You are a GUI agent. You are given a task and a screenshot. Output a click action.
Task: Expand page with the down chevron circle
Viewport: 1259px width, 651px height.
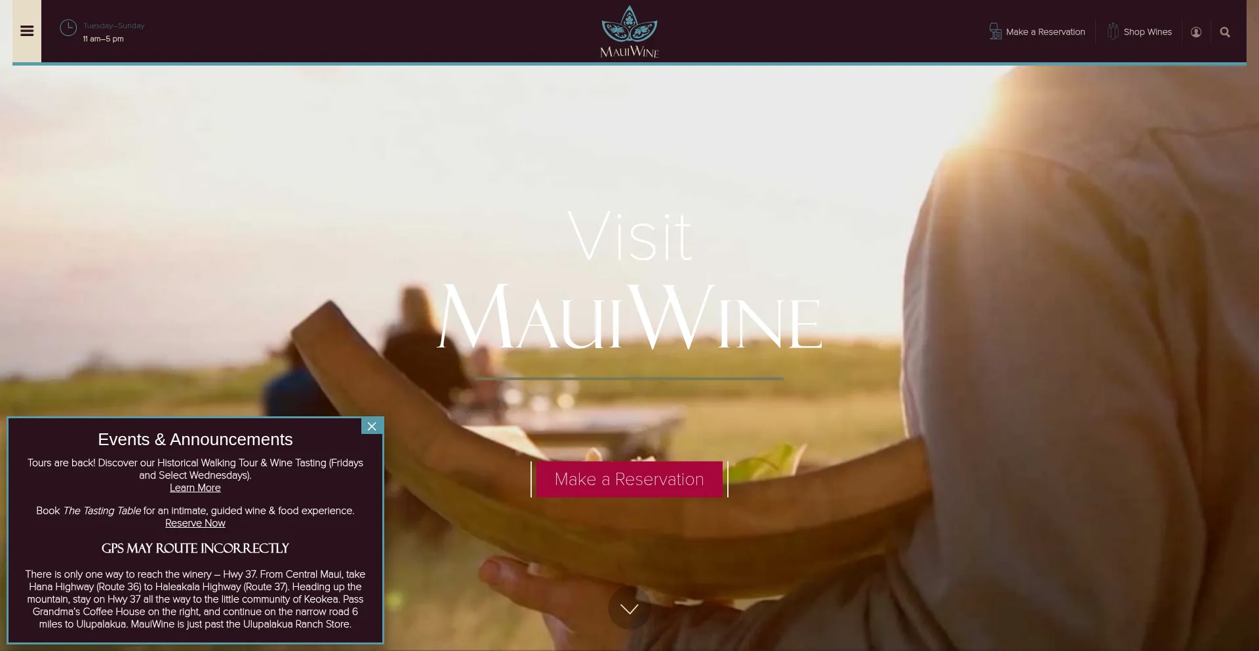(x=629, y=608)
